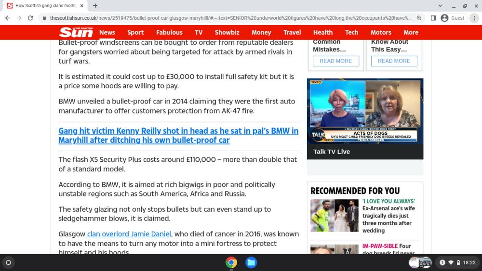This screenshot has width=482, height=271.
Task: Click READ MORE under Common Mistakes
Action: (x=335, y=61)
